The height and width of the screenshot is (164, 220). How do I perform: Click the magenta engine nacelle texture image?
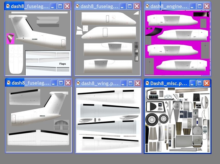(178, 43)
